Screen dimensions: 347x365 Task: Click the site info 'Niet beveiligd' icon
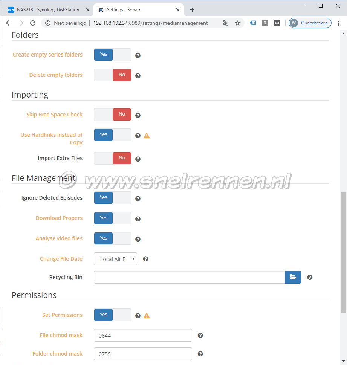pos(48,23)
